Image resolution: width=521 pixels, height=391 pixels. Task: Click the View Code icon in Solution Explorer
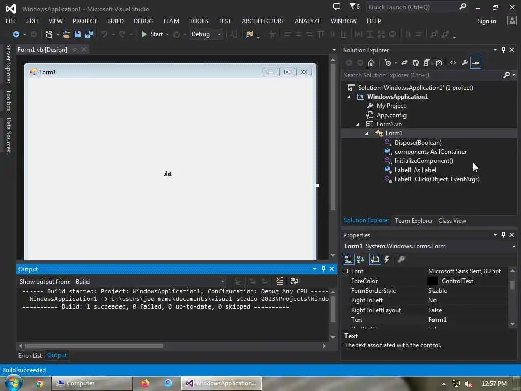(453, 63)
